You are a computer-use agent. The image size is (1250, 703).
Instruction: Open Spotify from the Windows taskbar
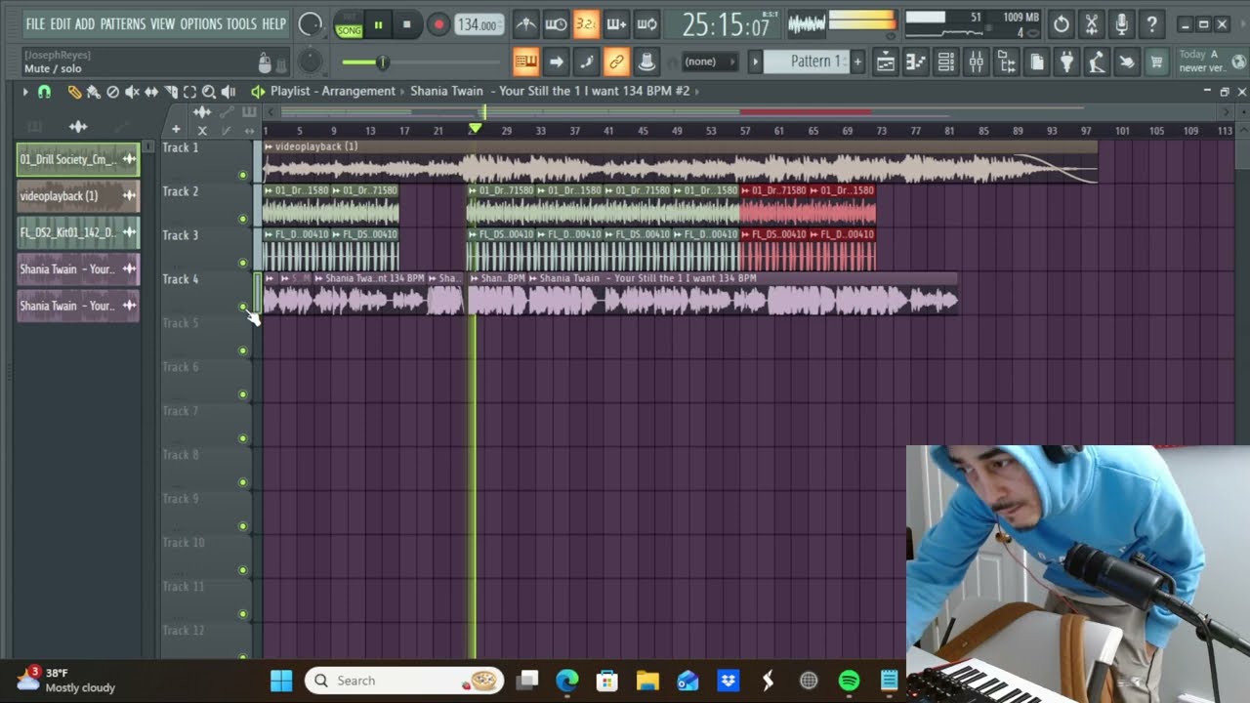pyautogui.click(x=849, y=681)
